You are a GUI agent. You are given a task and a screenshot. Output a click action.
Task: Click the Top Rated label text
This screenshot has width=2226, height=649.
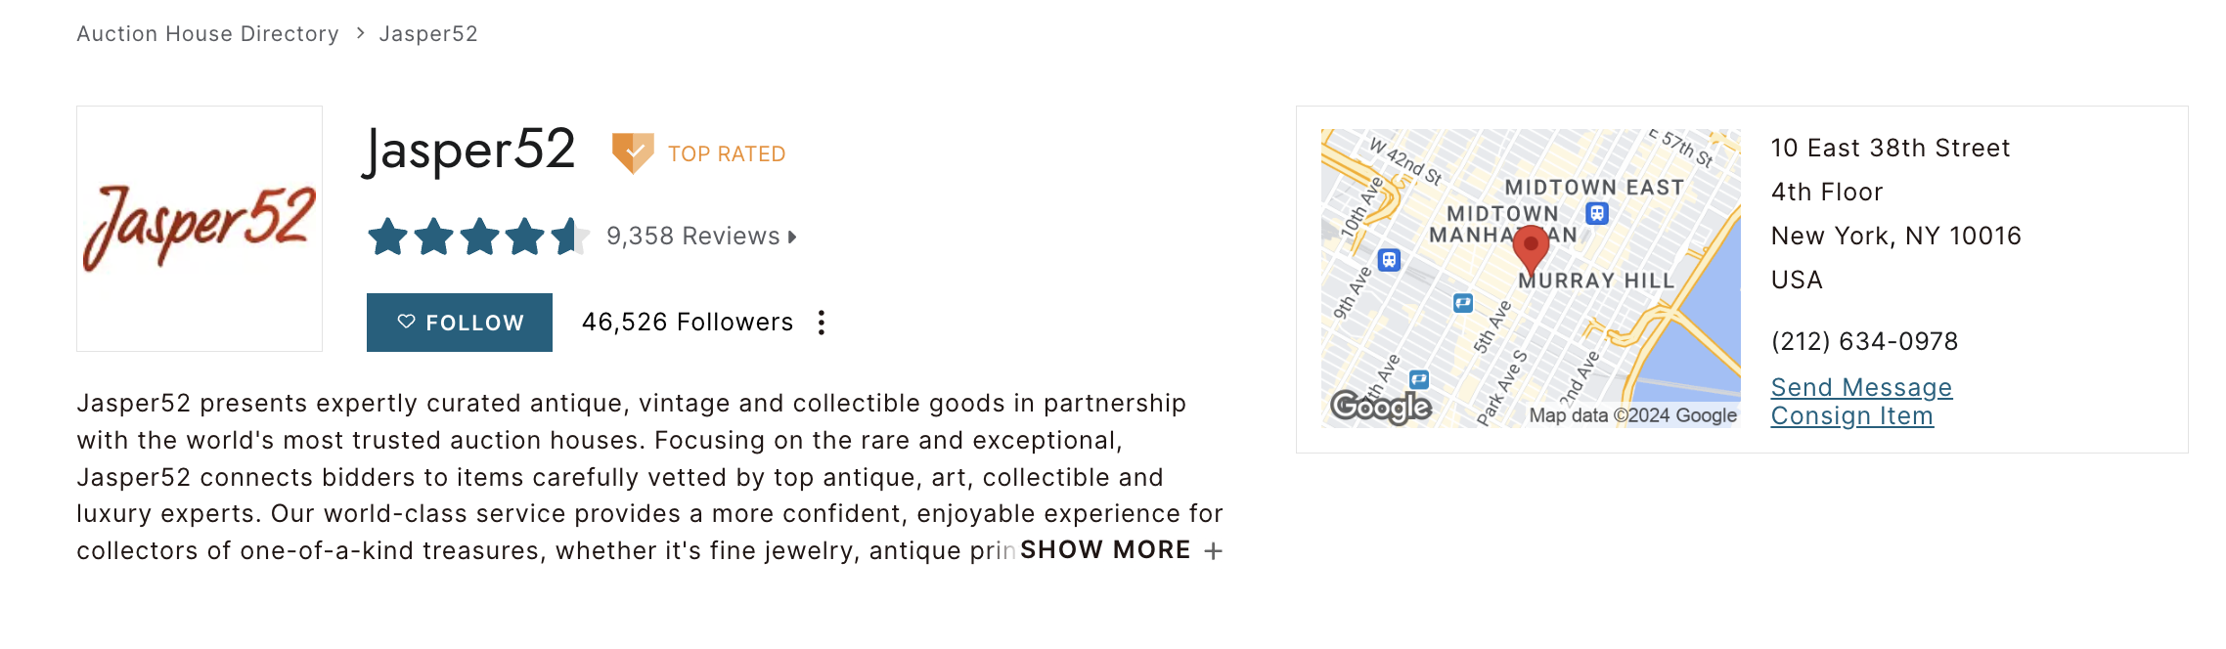click(x=727, y=154)
